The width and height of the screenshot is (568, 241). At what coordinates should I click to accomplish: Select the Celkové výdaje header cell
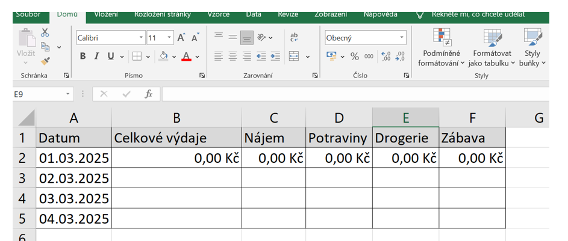pyautogui.click(x=176, y=138)
